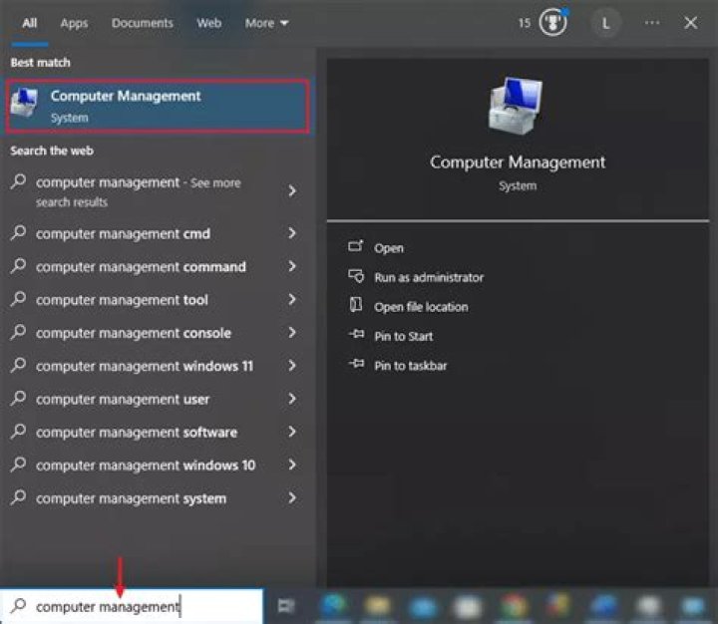
Task: Select the Web search tab
Action: coord(208,23)
